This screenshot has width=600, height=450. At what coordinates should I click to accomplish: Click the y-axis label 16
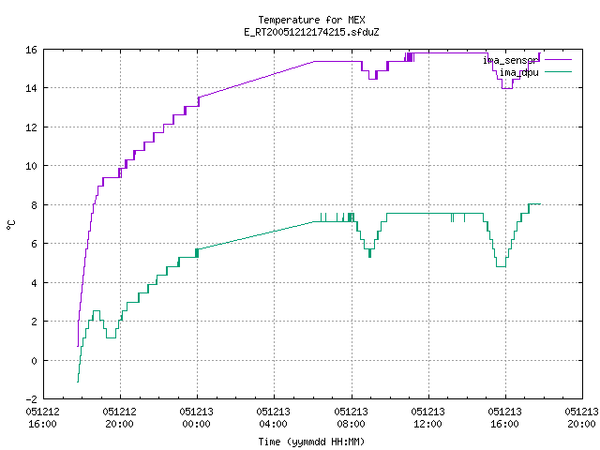[31, 50]
